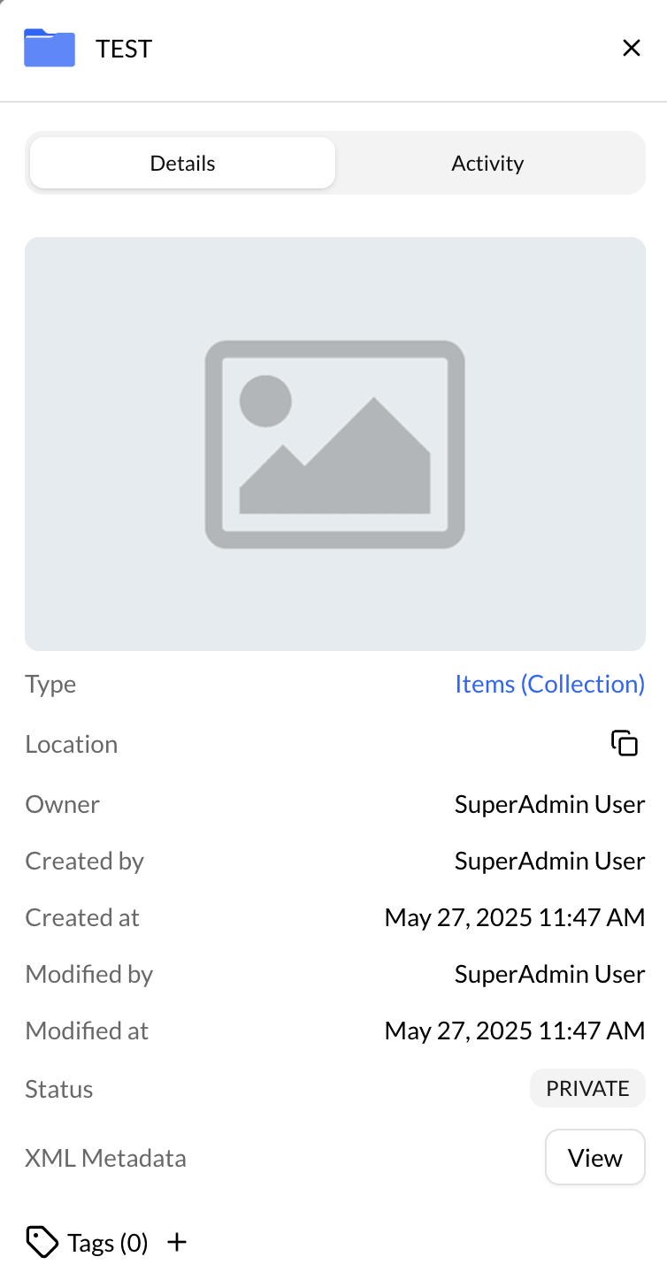This screenshot has height=1272, width=667.
Task: Select the Details tab
Action: tap(182, 164)
